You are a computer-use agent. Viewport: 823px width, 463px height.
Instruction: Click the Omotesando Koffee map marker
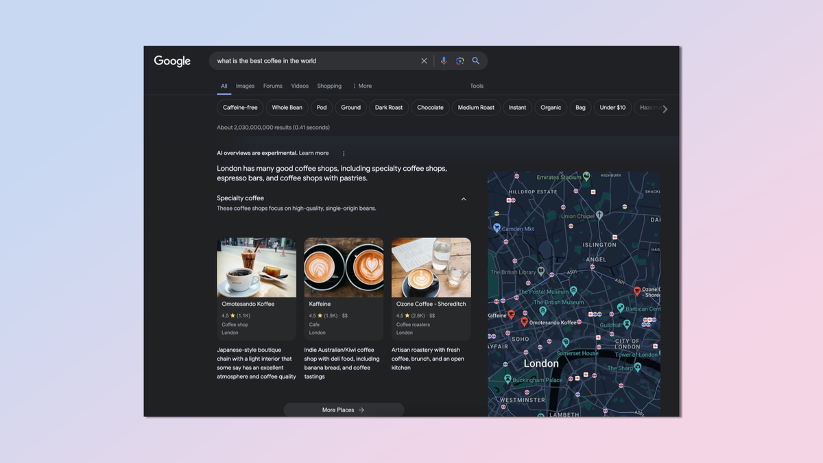click(x=525, y=321)
